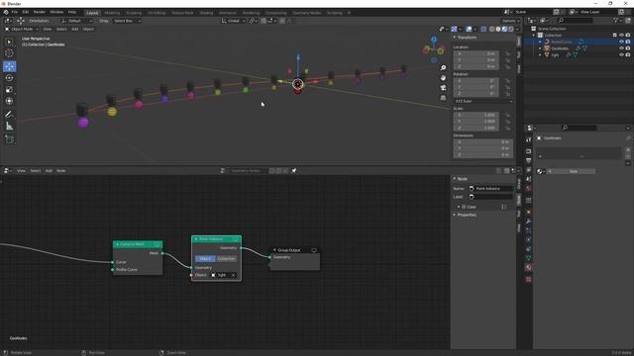
Task: Open the viewport Options dropdown
Action: [x=510, y=21]
